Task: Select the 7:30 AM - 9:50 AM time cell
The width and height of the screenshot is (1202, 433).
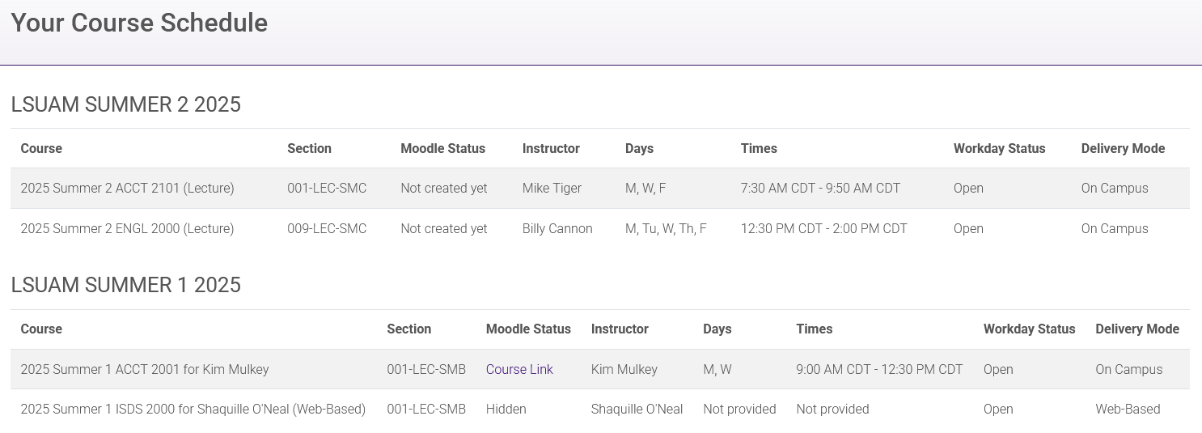Action: click(x=820, y=189)
